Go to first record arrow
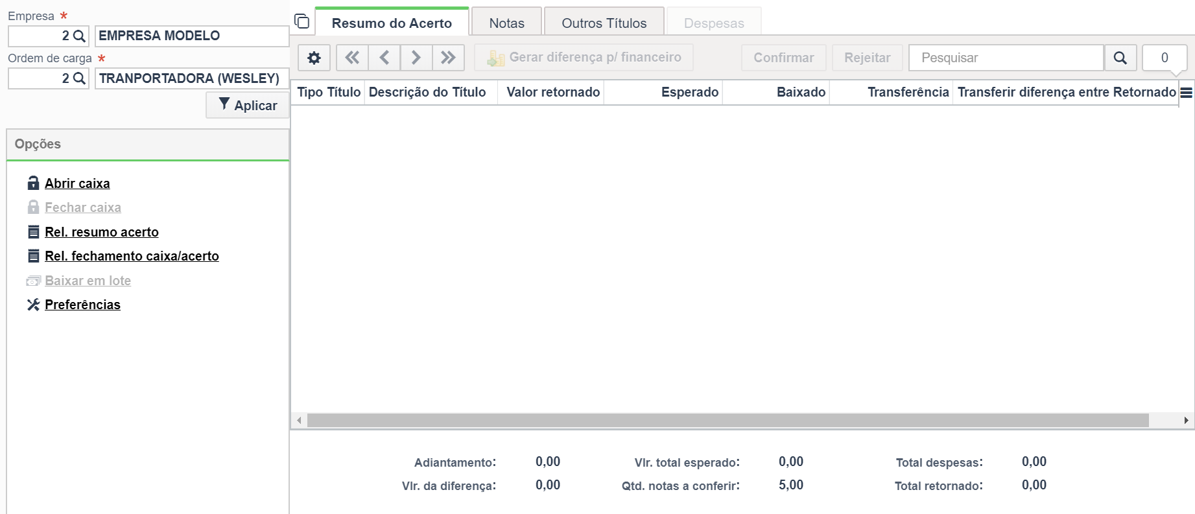The image size is (1195, 514). tap(352, 58)
